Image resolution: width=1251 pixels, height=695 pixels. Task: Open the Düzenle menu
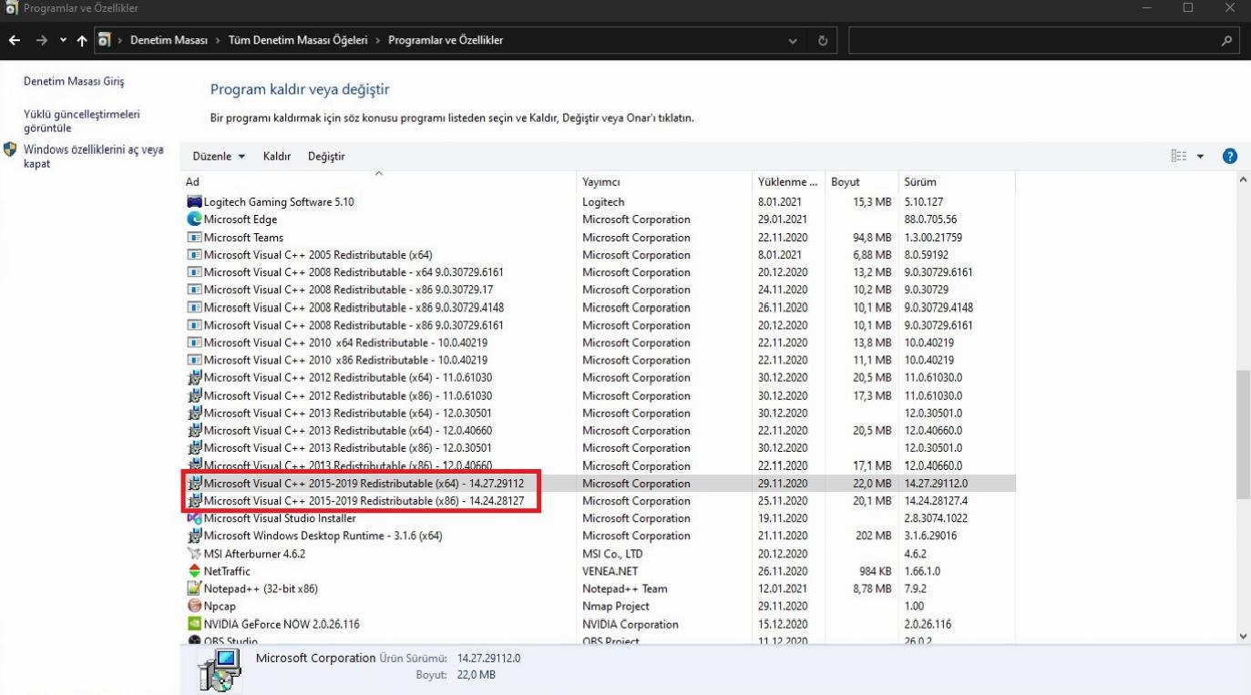tap(219, 157)
